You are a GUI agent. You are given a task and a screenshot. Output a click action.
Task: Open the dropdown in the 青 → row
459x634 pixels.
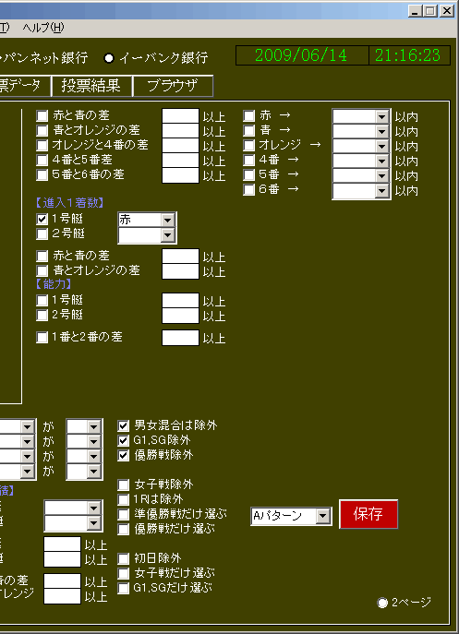click(x=381, y=132)
